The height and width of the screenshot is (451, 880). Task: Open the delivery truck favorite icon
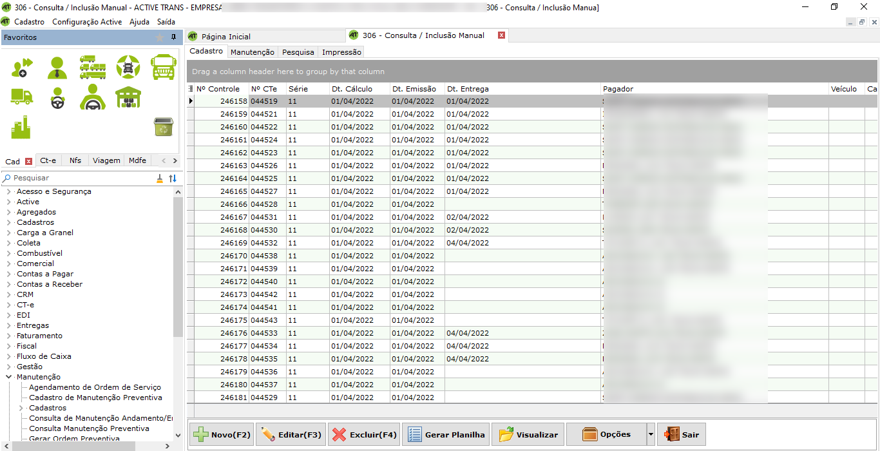pyautogui.click(x=21, y=97)
